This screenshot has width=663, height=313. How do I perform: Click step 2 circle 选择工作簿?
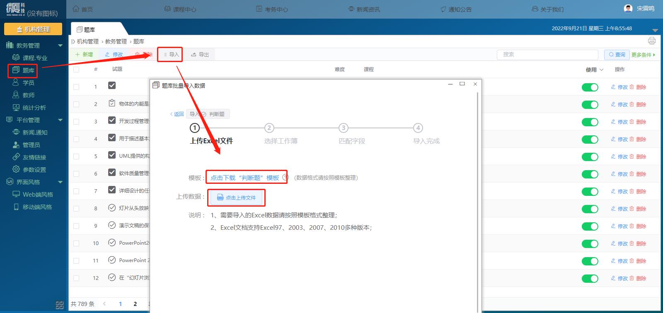click(269, 128)
